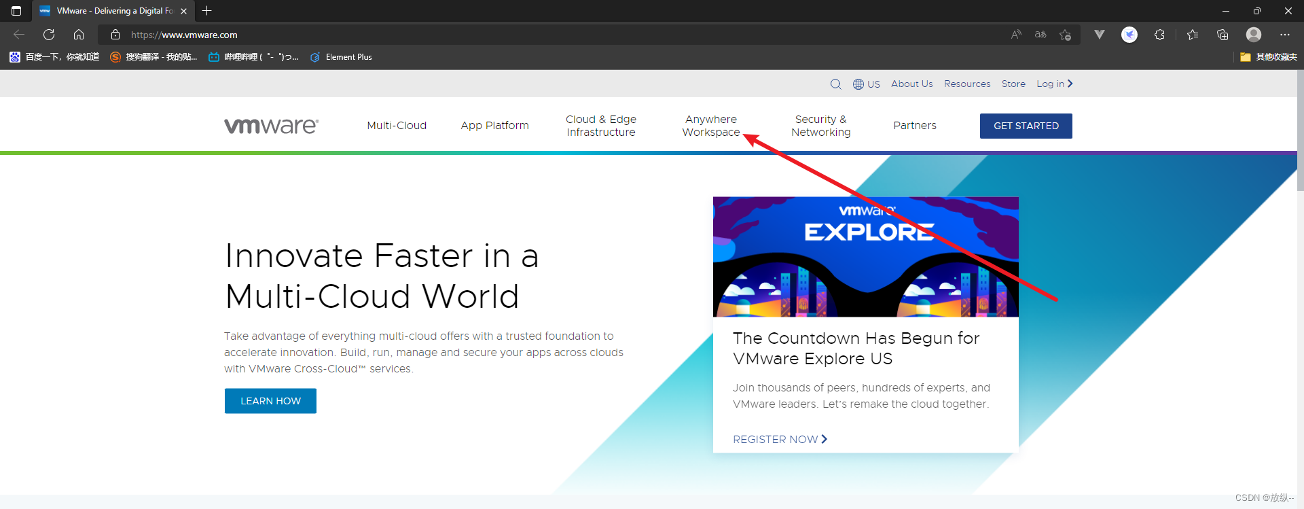Click the VMware logo
Viewport: 1304px width, 509px height.
[x=272, y=126]
